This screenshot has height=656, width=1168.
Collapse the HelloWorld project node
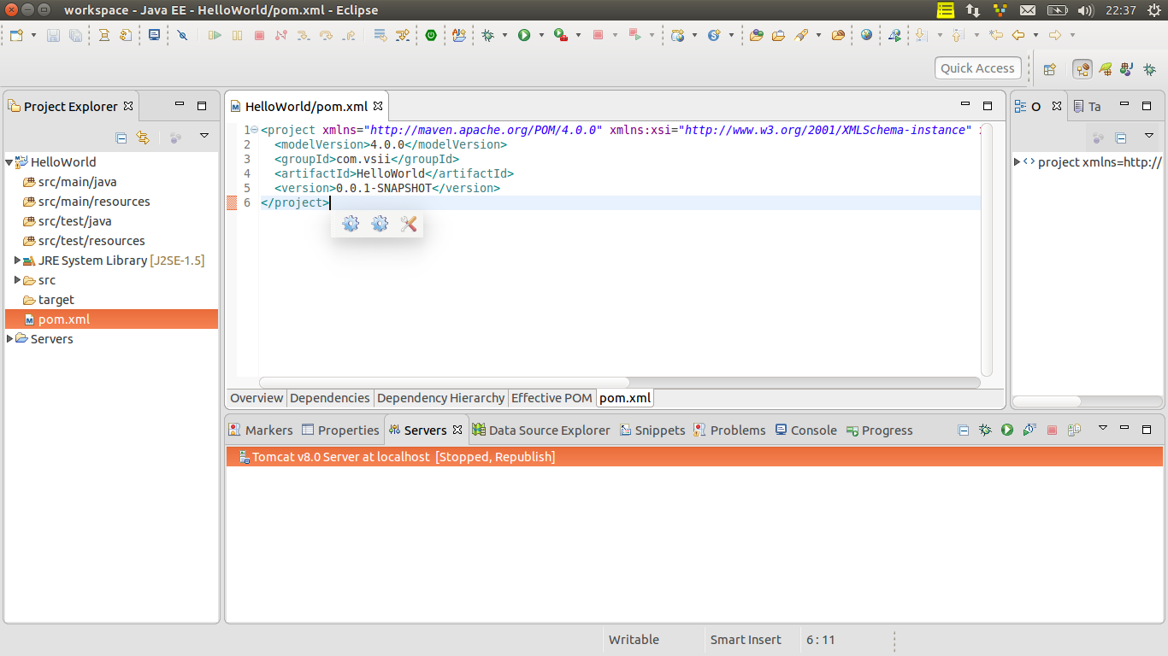point(9,162)
